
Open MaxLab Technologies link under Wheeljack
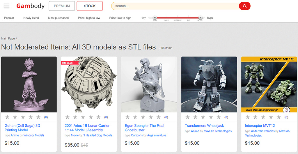click(218, 131)
